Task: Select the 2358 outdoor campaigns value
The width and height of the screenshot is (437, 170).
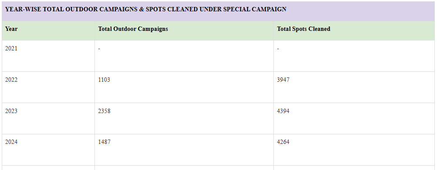Action: (x=104, y=111)
